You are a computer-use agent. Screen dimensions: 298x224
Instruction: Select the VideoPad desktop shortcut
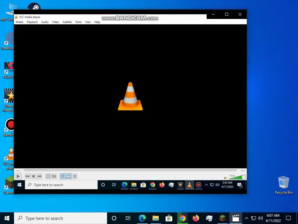[8, 100]
